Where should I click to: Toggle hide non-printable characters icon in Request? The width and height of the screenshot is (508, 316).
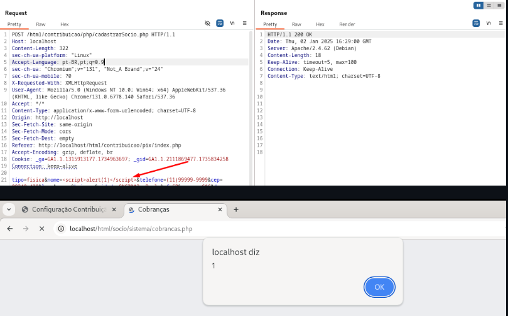point(208,23)
